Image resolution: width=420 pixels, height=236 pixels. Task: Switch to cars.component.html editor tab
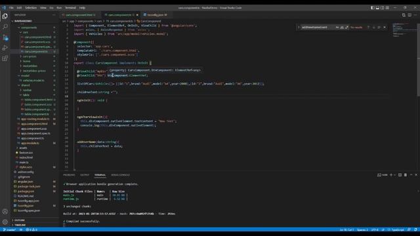79,15
